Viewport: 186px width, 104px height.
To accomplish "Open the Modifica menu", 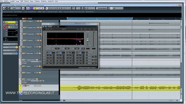I will click(x=6, y=1).
